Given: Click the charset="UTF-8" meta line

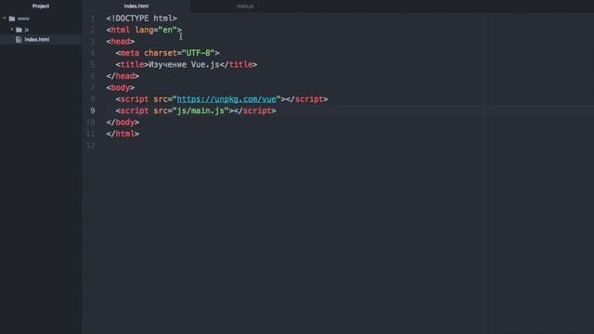Looking at the screenshot, I should (167, 53).
